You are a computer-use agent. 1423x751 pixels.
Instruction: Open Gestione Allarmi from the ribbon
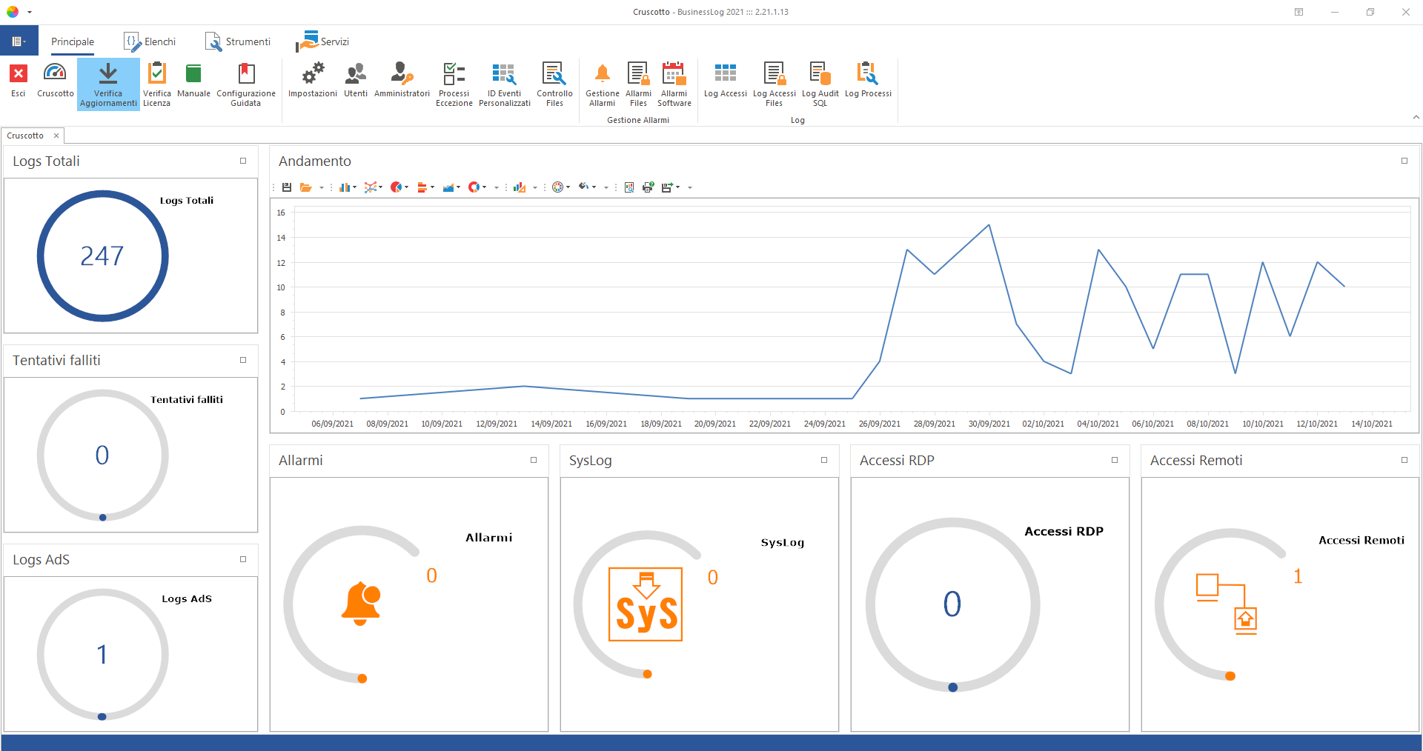click(x=602, y=84)
